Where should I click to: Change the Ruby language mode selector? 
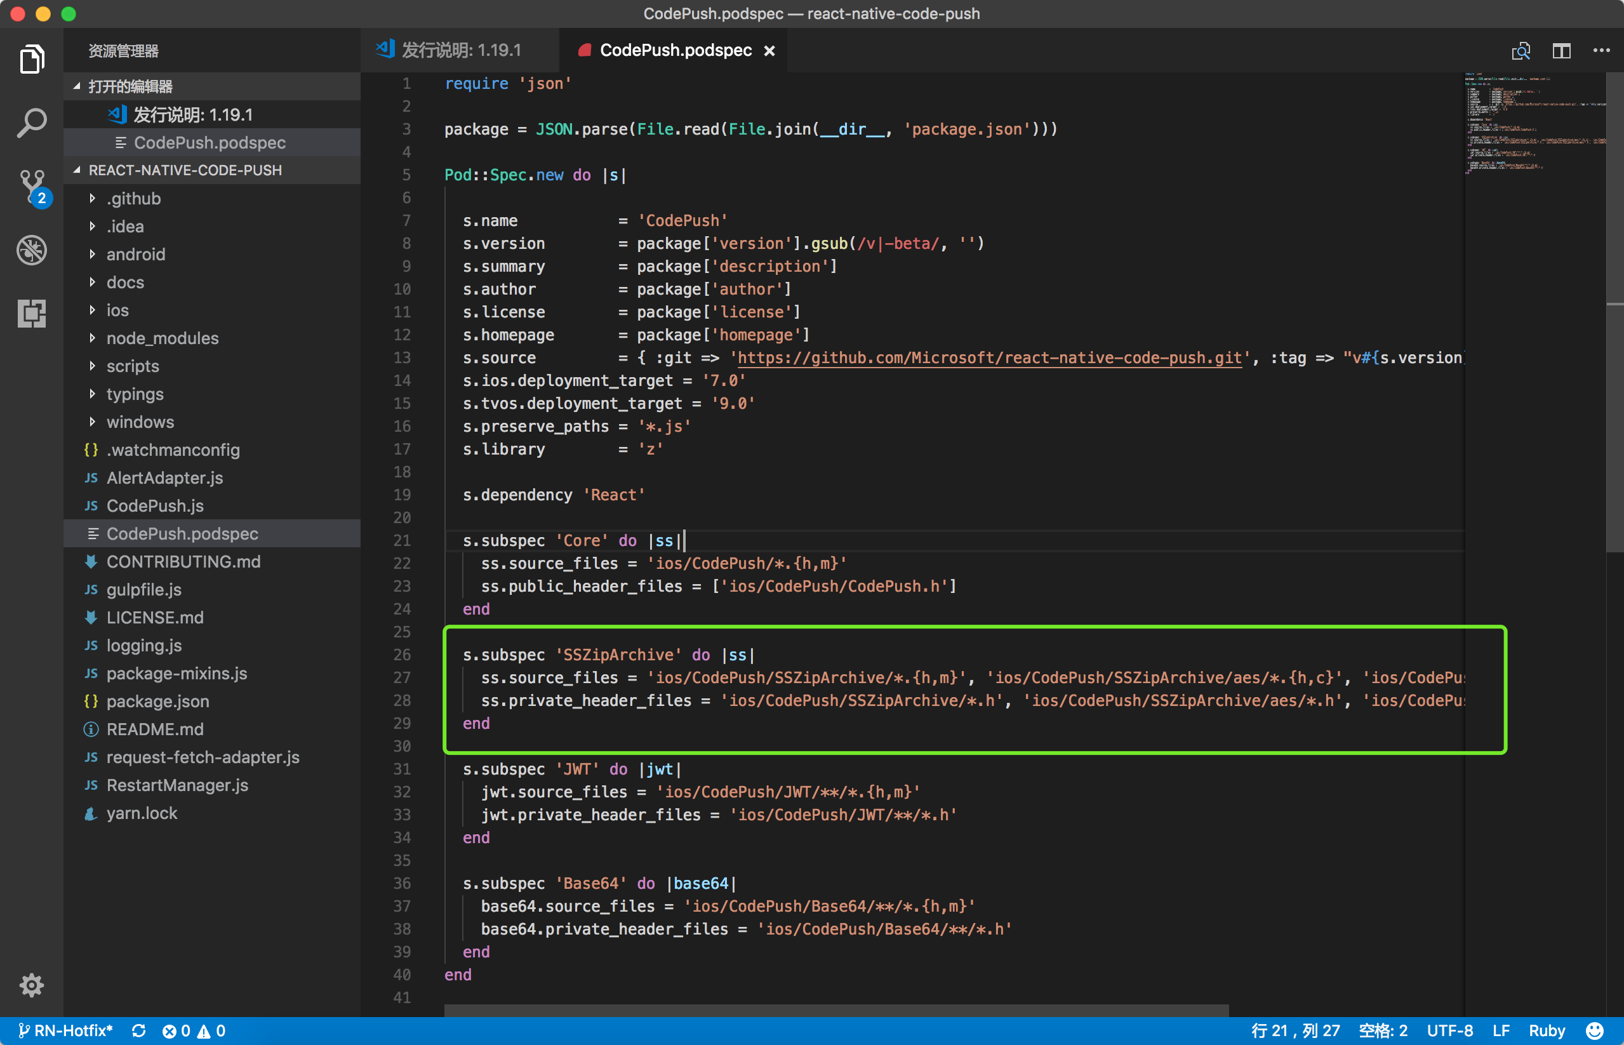click(1547, 1030)
